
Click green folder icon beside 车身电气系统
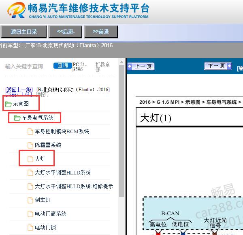click(x=17, y=118)
